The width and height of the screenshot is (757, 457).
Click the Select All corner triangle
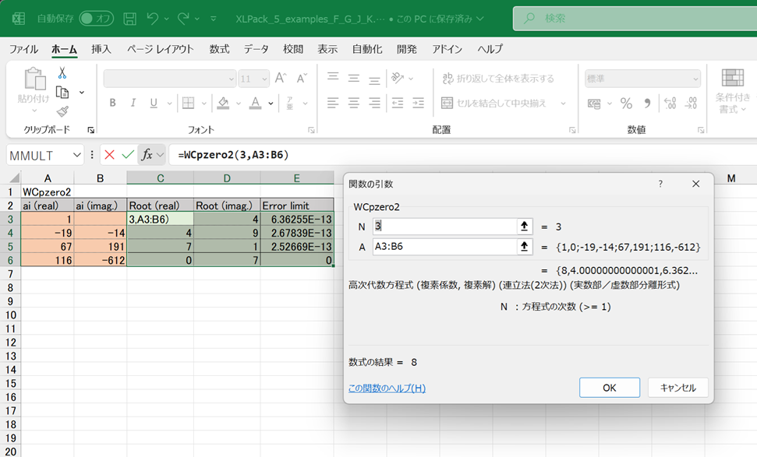pos(14,178)
